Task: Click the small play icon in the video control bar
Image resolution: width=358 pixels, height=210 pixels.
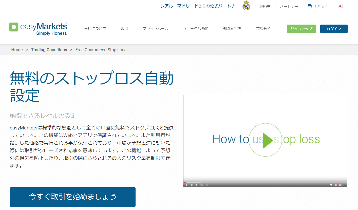Action: (186, 185)
